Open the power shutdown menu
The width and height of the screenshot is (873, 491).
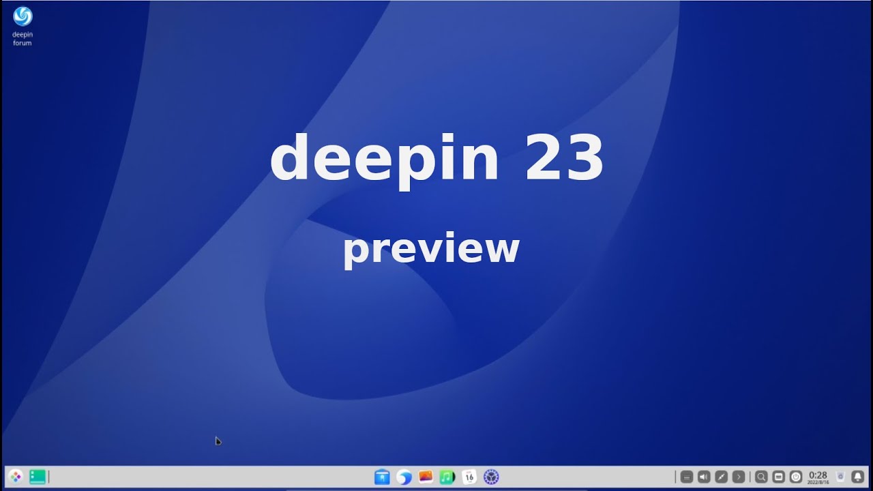[x=796, y=477]
